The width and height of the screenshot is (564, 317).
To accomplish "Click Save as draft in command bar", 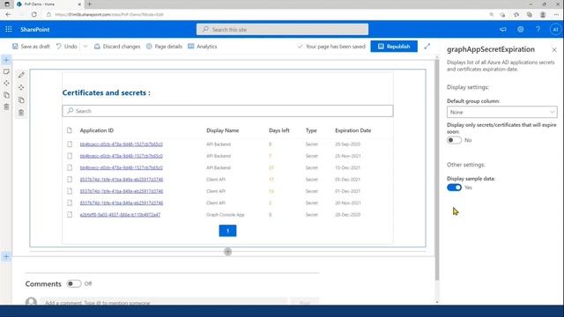I will pos(31,47).
